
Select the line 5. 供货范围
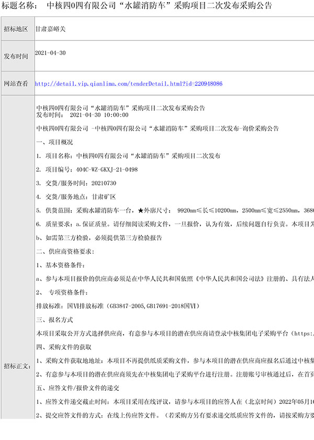175,210
